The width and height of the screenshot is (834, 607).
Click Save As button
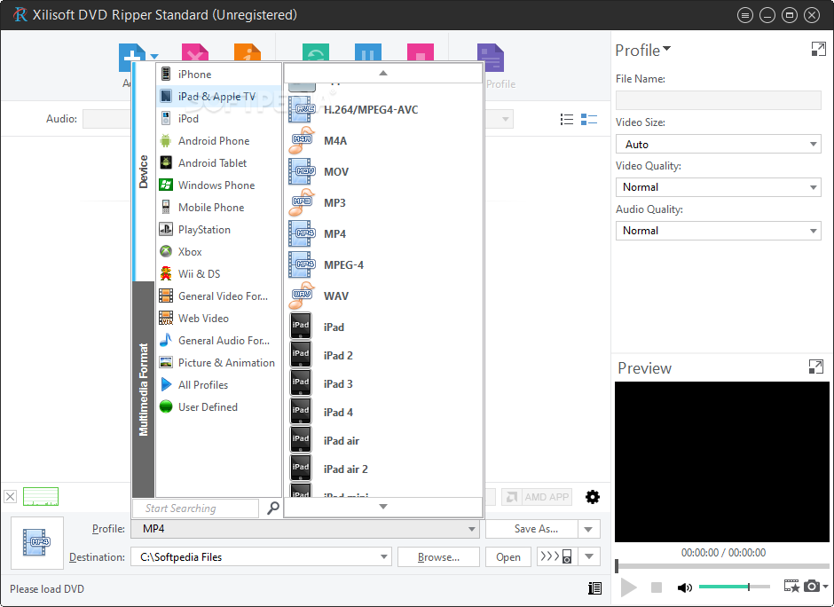point(531,529)
